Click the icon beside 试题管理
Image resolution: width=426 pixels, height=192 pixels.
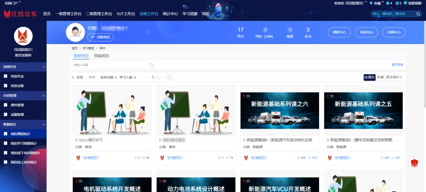coord(6,114)
